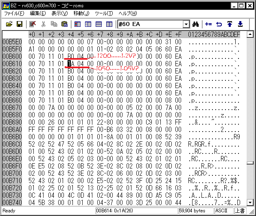Open the ファイル(F) menu
The width and height of the screenshot is (256, 216).
tap(14, 13)
